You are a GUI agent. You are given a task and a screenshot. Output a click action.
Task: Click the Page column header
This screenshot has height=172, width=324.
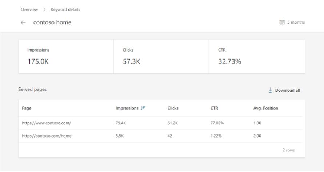tap(27, 108)
